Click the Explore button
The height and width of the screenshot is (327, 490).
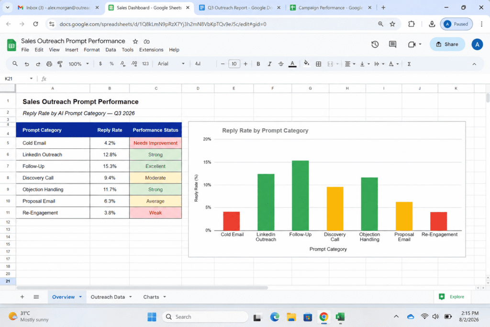452,297
